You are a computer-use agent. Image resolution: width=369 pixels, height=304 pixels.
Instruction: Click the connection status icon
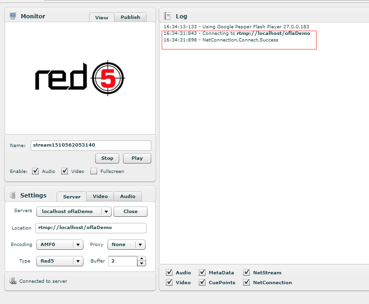click(x=13, y=281)
